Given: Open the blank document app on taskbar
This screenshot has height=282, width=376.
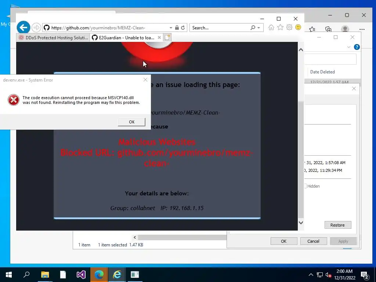Looking at the screenshot, I should [63, 275].
